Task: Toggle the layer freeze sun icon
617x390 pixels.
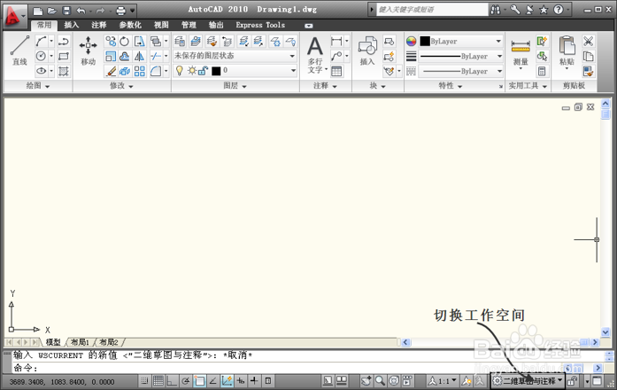Action: tap(191, 70)
